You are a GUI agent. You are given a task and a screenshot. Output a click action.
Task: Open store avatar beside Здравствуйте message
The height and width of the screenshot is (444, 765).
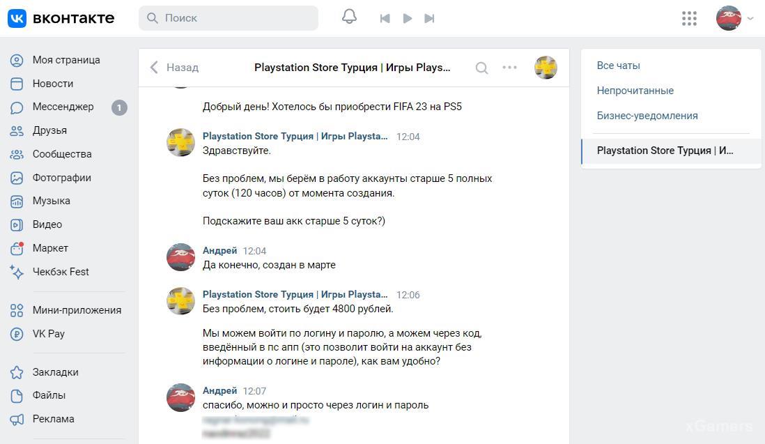180,142
